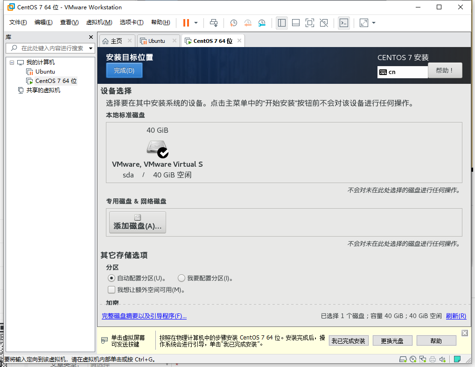Open the power options dropdown beside pause
Screen dimensions: 475x367
click(196, 23)
